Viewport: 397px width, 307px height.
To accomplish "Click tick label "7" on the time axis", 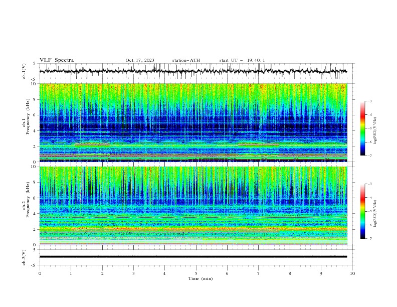I will [258, 273].
